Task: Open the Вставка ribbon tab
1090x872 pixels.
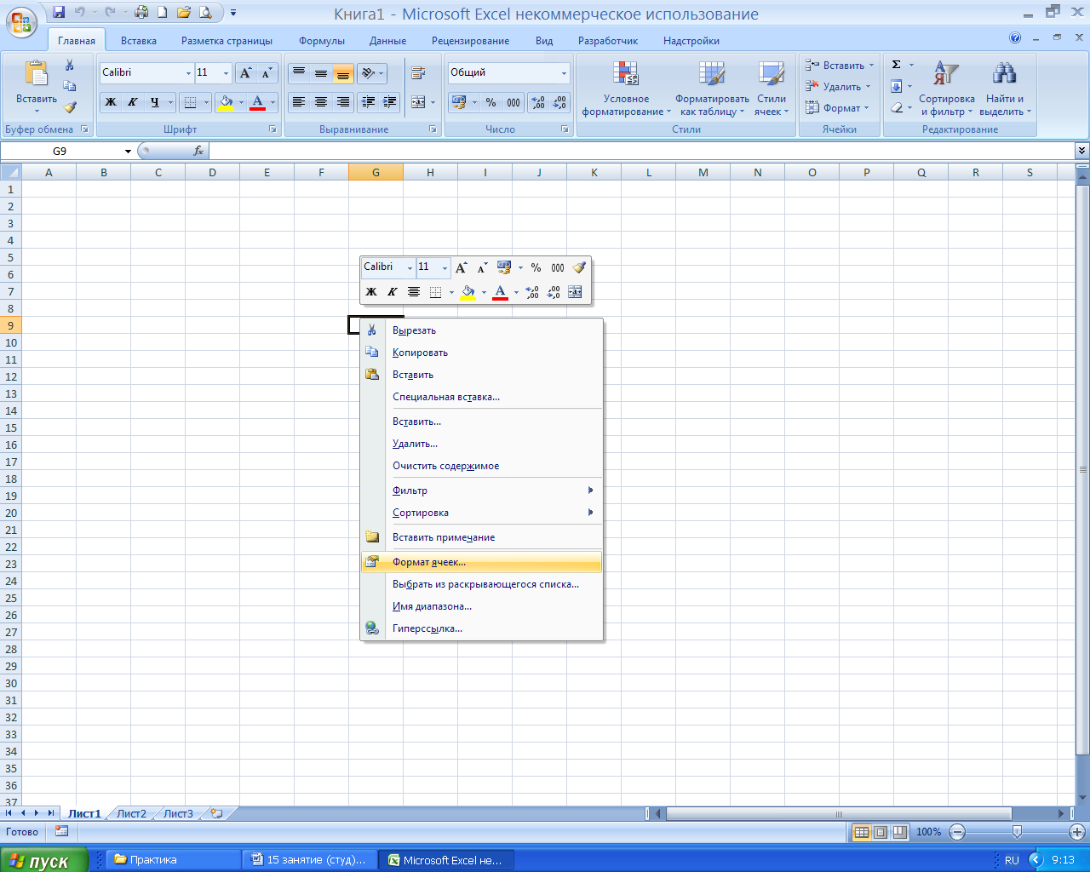Action: [x=139, y=40]
